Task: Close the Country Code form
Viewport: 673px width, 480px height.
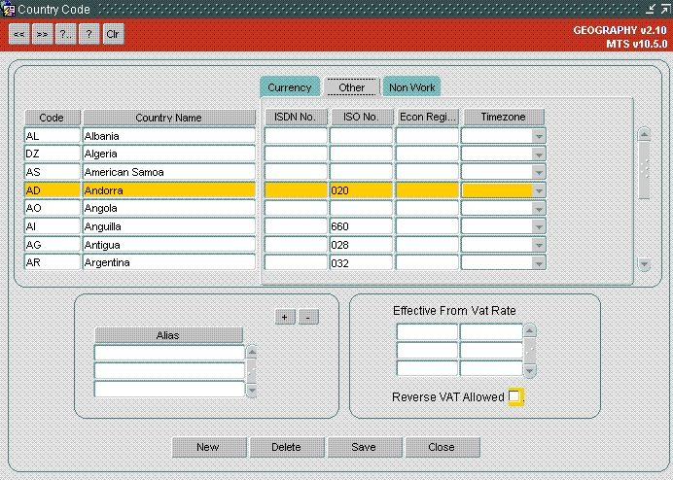Action: [443, 447]
